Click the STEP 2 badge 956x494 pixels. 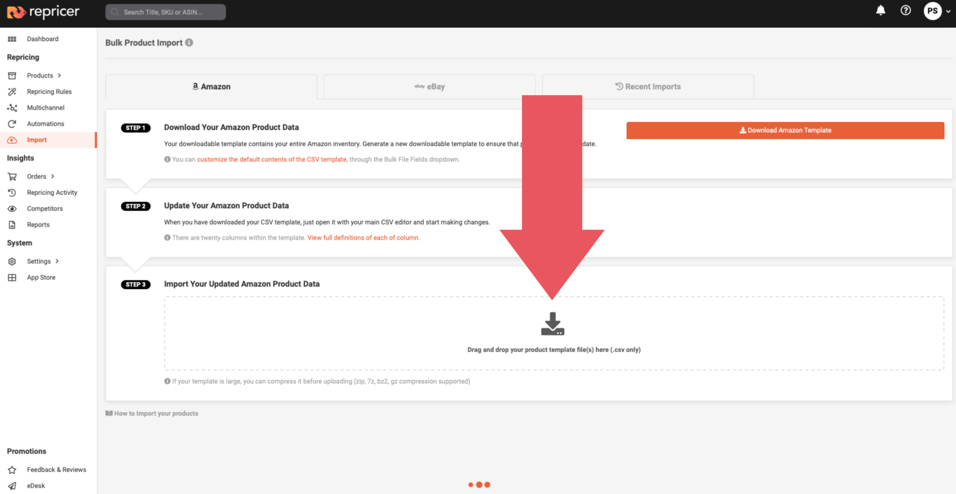(135, 206)
